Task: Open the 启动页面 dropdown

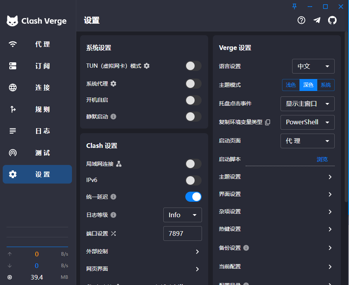Action: click(307, 141)
